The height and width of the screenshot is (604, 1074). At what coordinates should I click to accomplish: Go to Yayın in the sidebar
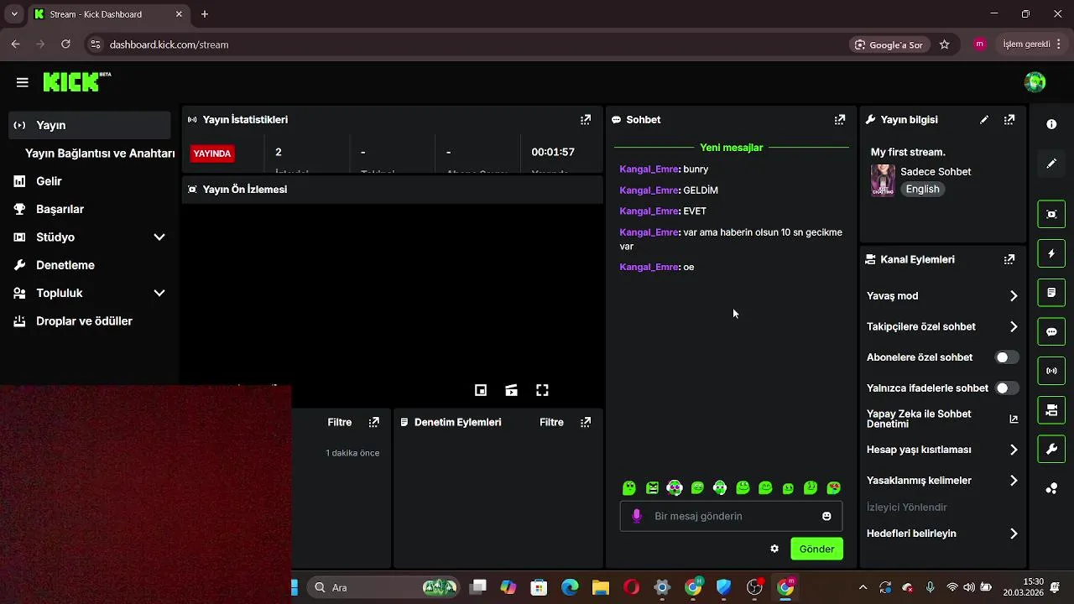coord(90,125)
